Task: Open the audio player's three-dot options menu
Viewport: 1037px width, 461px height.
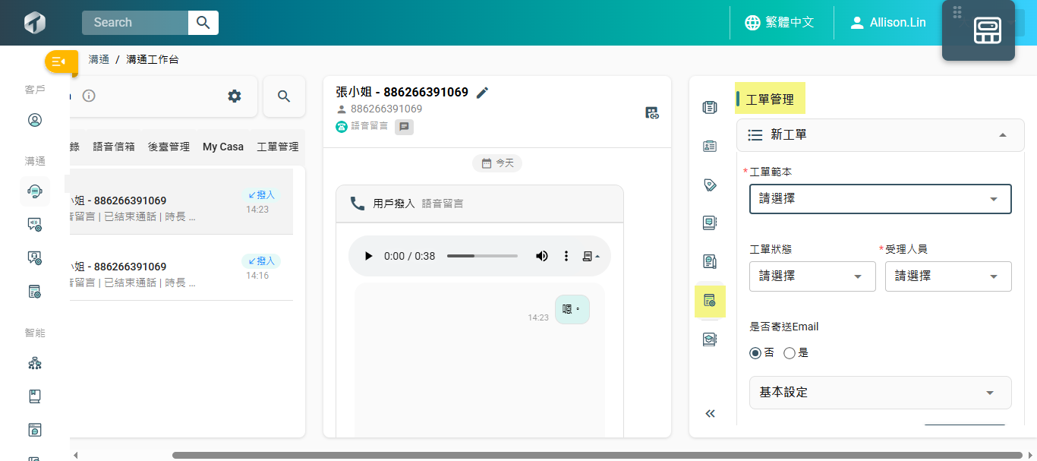Action: [566, 256]
